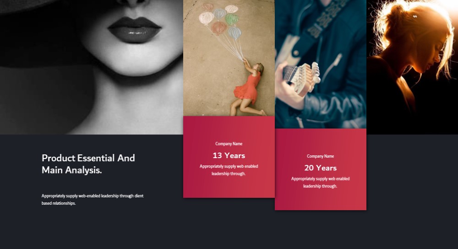Click the description text under 13 Years
Viewport: 458px width, 249px height.
coord(229,170)
